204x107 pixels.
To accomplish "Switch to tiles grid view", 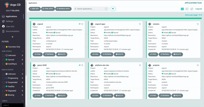I will coord(182,9).
